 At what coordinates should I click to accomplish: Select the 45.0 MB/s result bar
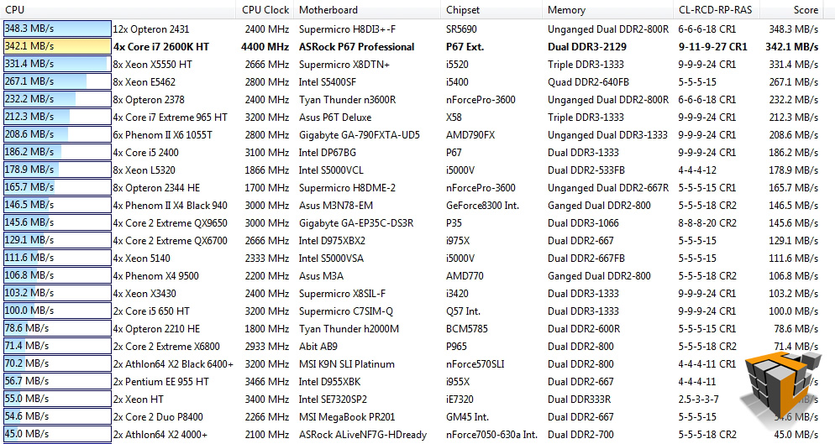(x=57, y=433)
